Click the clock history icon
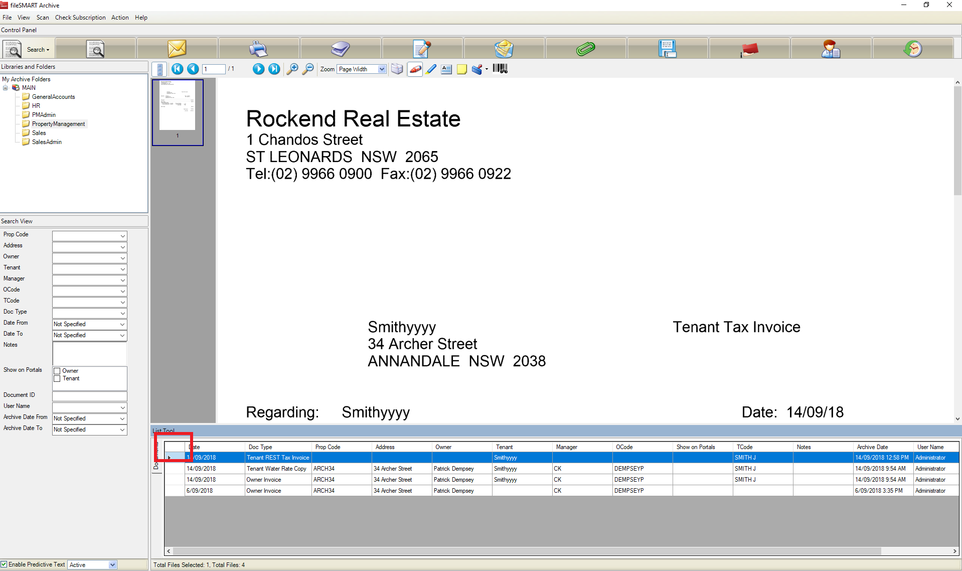 913,49
